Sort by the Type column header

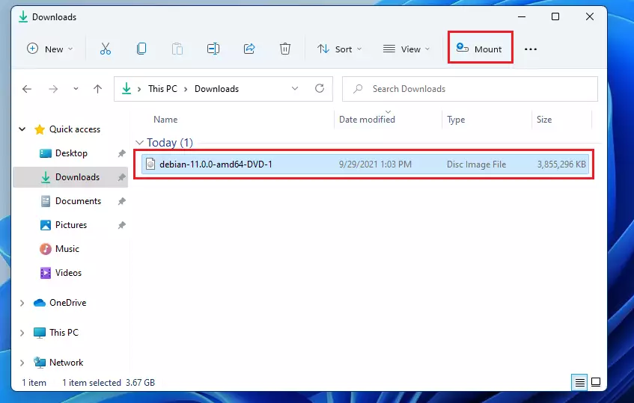click(456, 120)
